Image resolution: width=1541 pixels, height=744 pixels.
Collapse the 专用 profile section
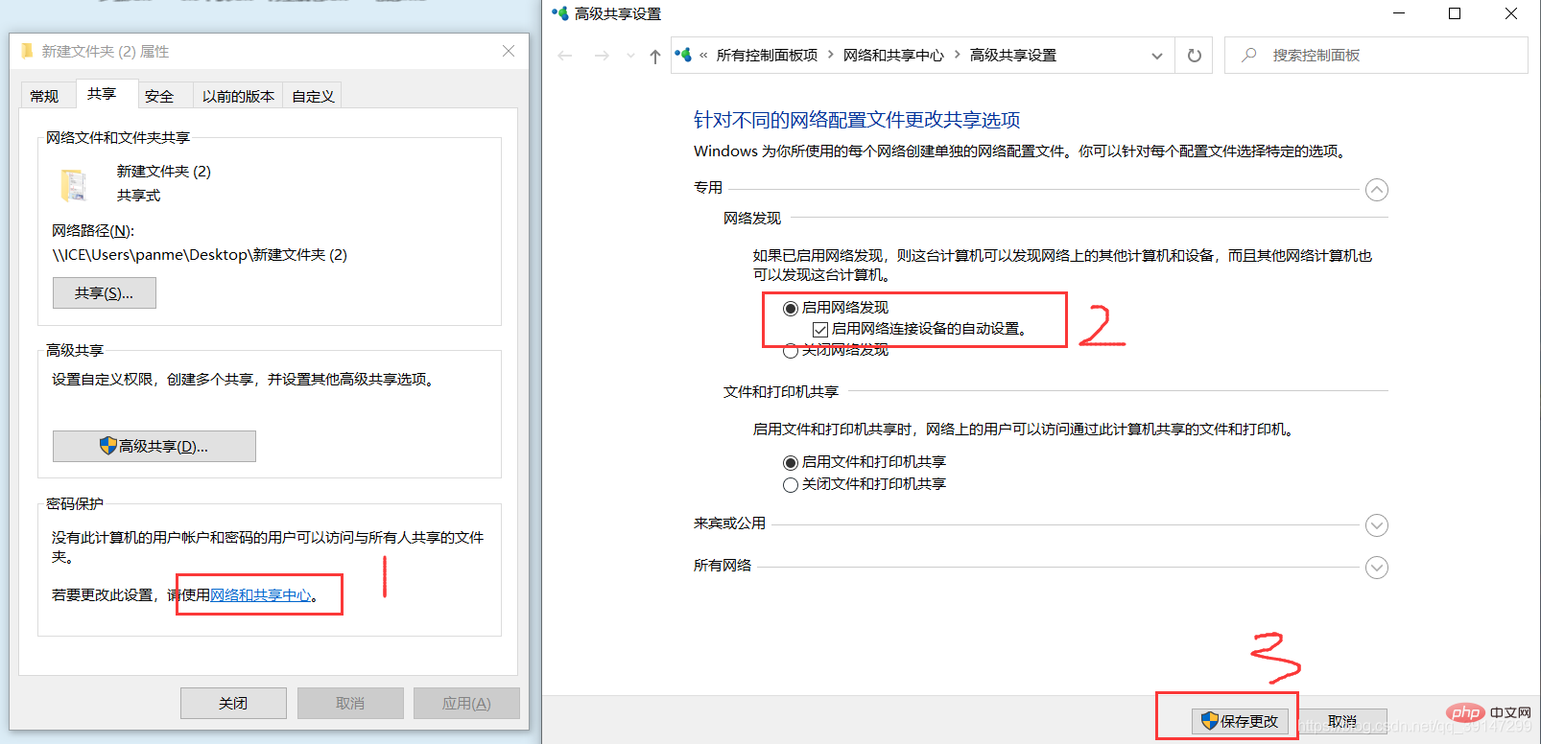click(x=1377, y=190)
